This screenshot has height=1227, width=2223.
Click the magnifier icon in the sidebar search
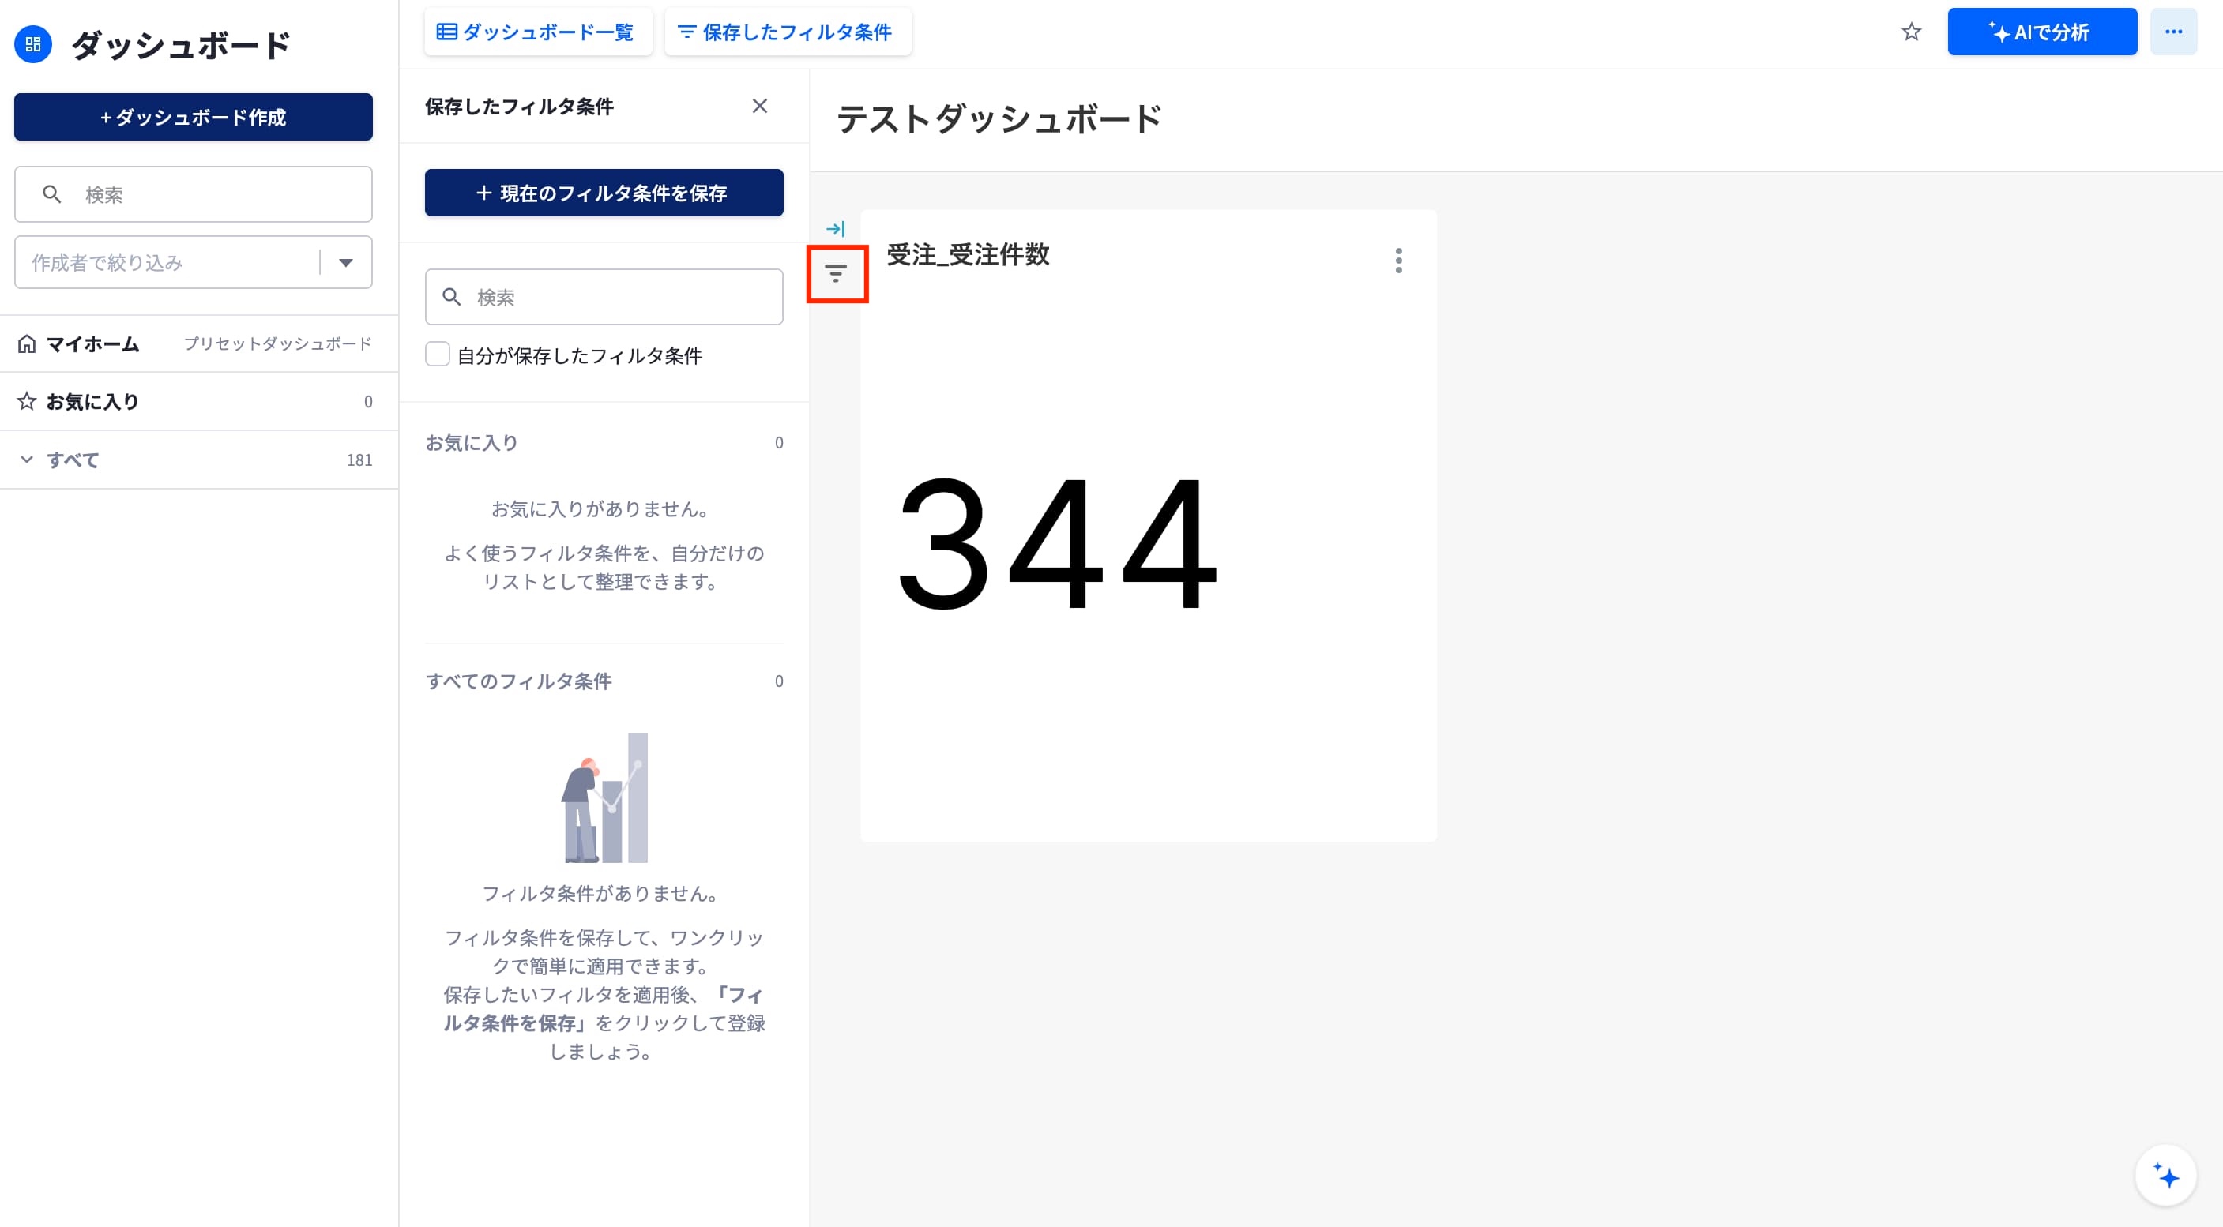pos(52,195)
